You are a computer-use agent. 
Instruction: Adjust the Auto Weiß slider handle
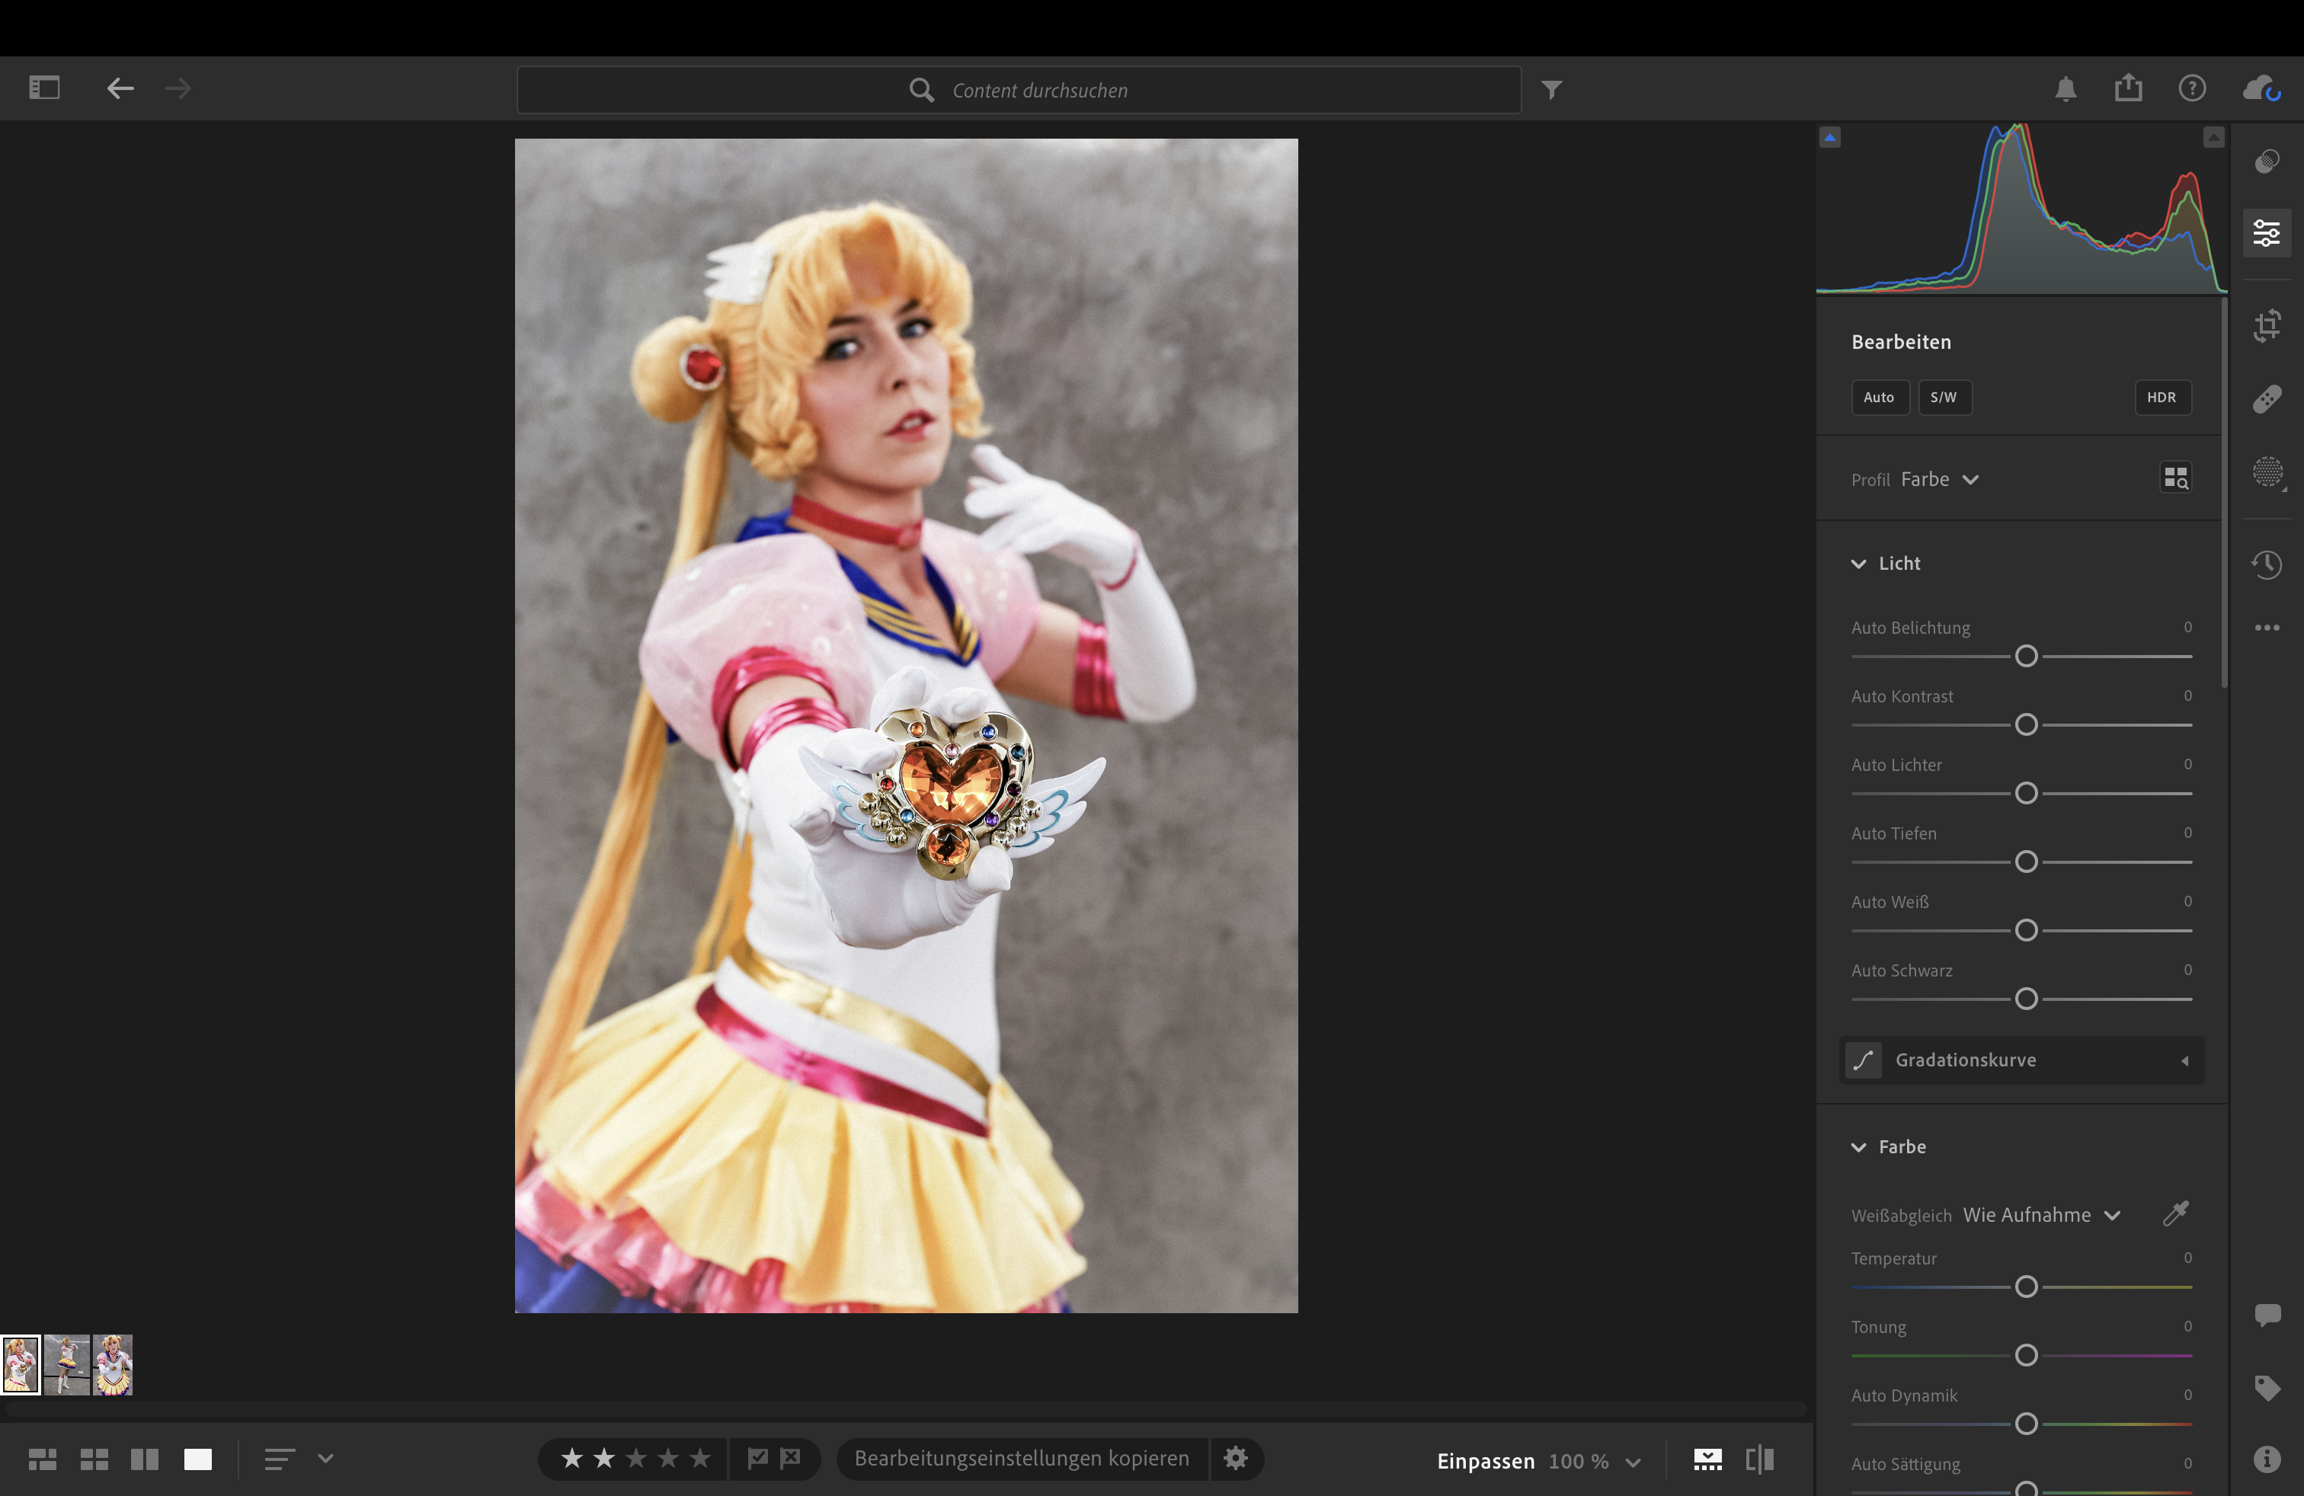pyautogui.click(x=2026, y=931)
